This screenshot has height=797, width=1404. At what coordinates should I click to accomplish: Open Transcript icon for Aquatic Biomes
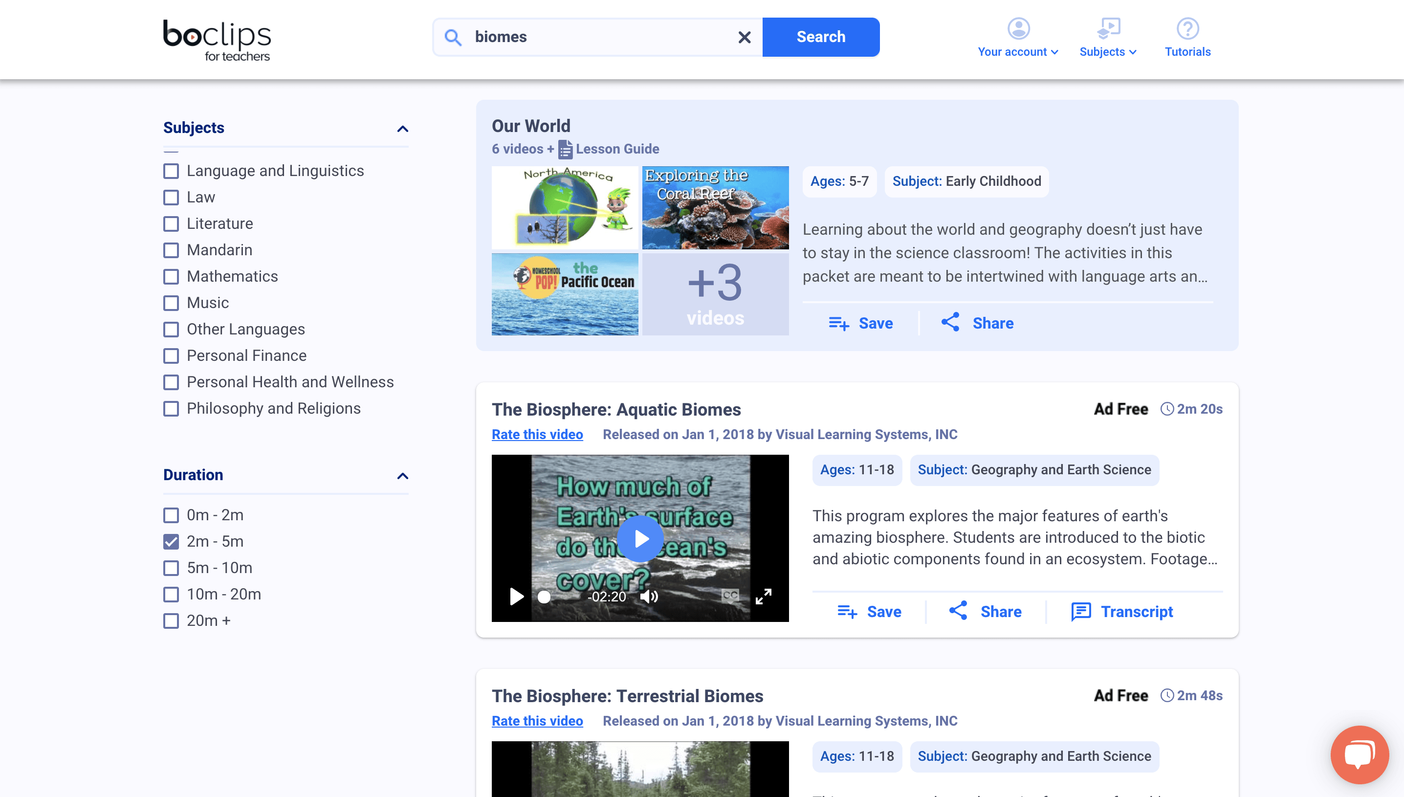1081,612
